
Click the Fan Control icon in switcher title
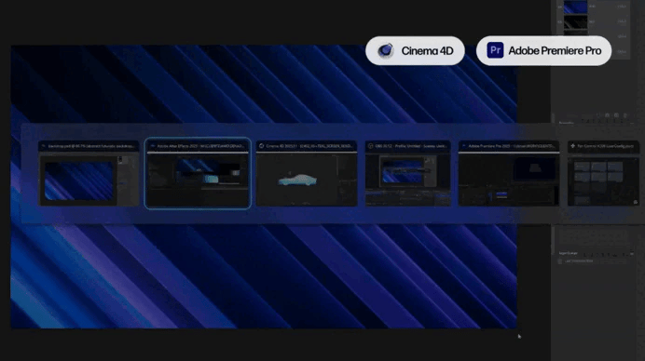coord(573,146)
